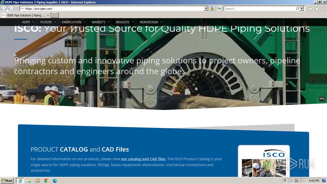Expand the MARKETS submenu indicator

pyautogui.click(x=109, y=22)
